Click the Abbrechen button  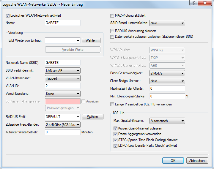(197, 160)
